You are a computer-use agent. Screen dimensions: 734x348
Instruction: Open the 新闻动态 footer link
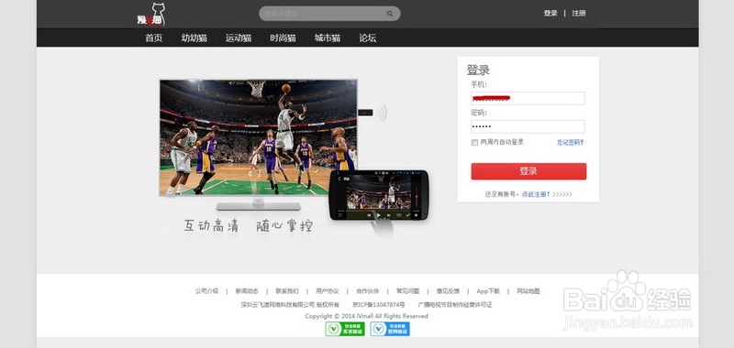[247, 291]
